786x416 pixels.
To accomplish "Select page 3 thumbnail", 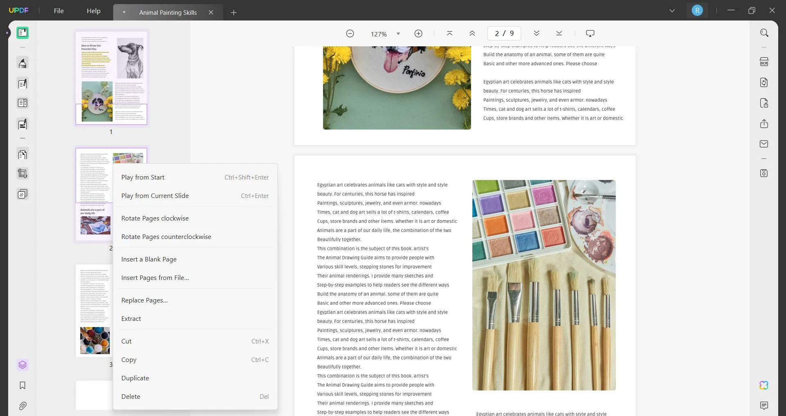I will click(x=95, y=310).
